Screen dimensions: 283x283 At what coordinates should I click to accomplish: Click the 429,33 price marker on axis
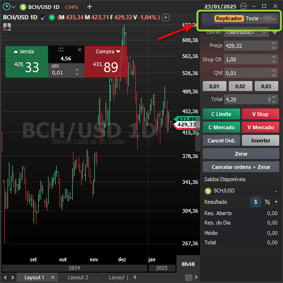pyautogui.click(x=186, y=125)
